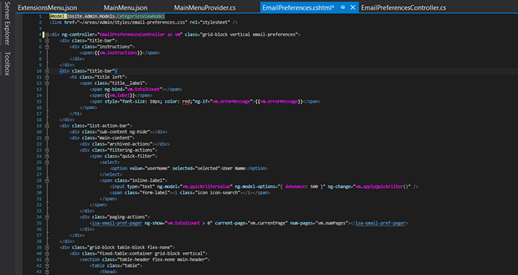The image size is (518, 275).
Task: Collapse the quick-filter span on line 24
Action: (47, 156)
